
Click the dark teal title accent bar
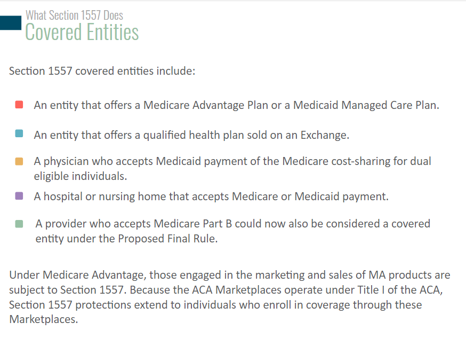(x=11, y=23)
